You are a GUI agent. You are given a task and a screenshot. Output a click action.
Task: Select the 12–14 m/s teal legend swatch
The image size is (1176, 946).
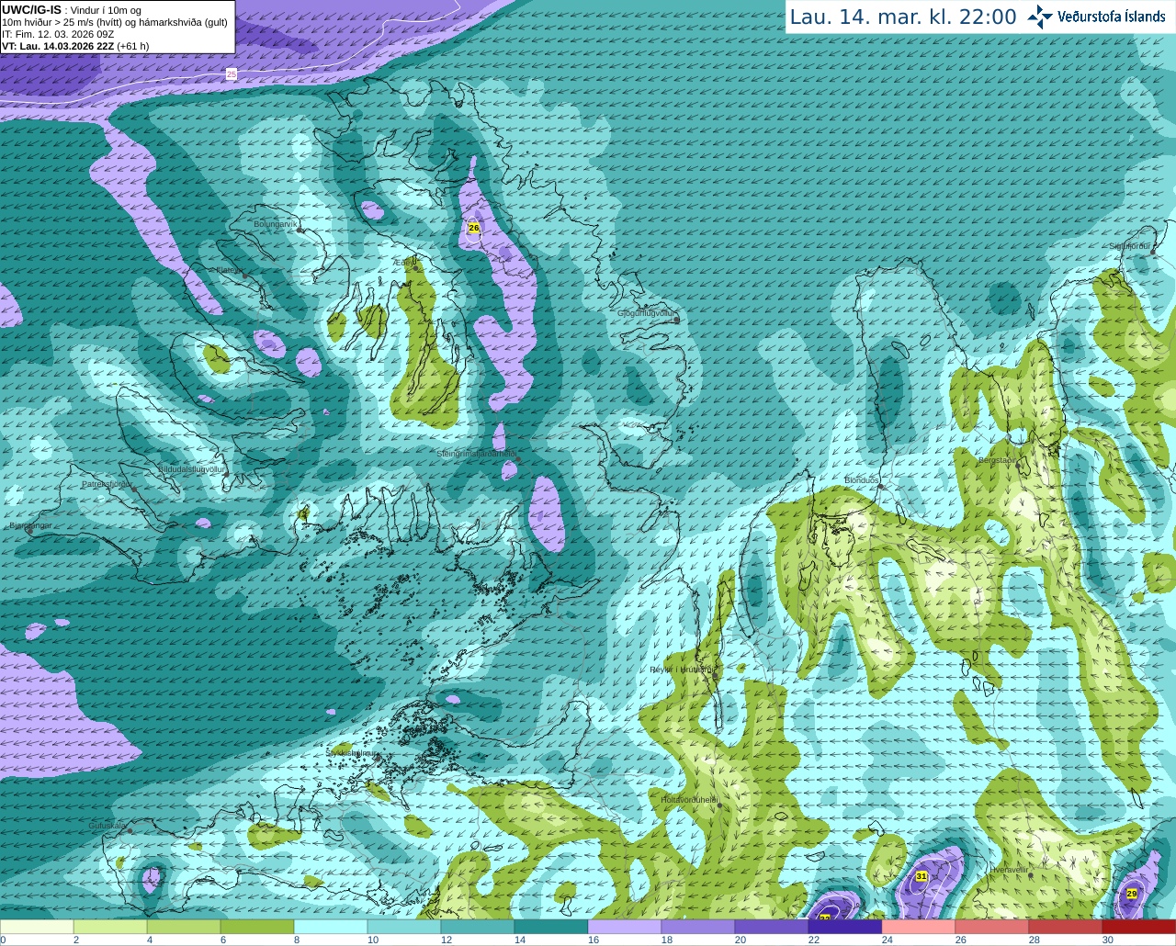pyautogui.click(x=478, y=927)
